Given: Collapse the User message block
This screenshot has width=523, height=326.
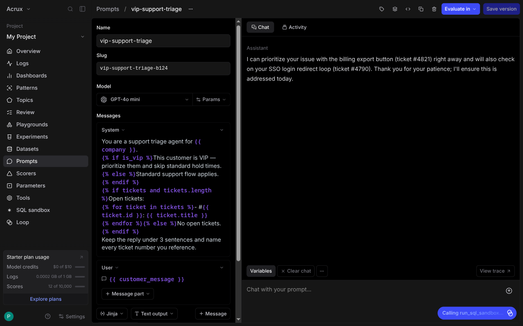Looking at the screenshot, I should click(x=222, y=268).
